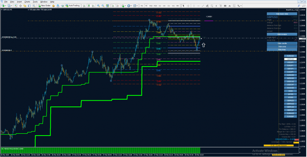
Task: Open the Insert menu
Action: [x=20, y=2]
